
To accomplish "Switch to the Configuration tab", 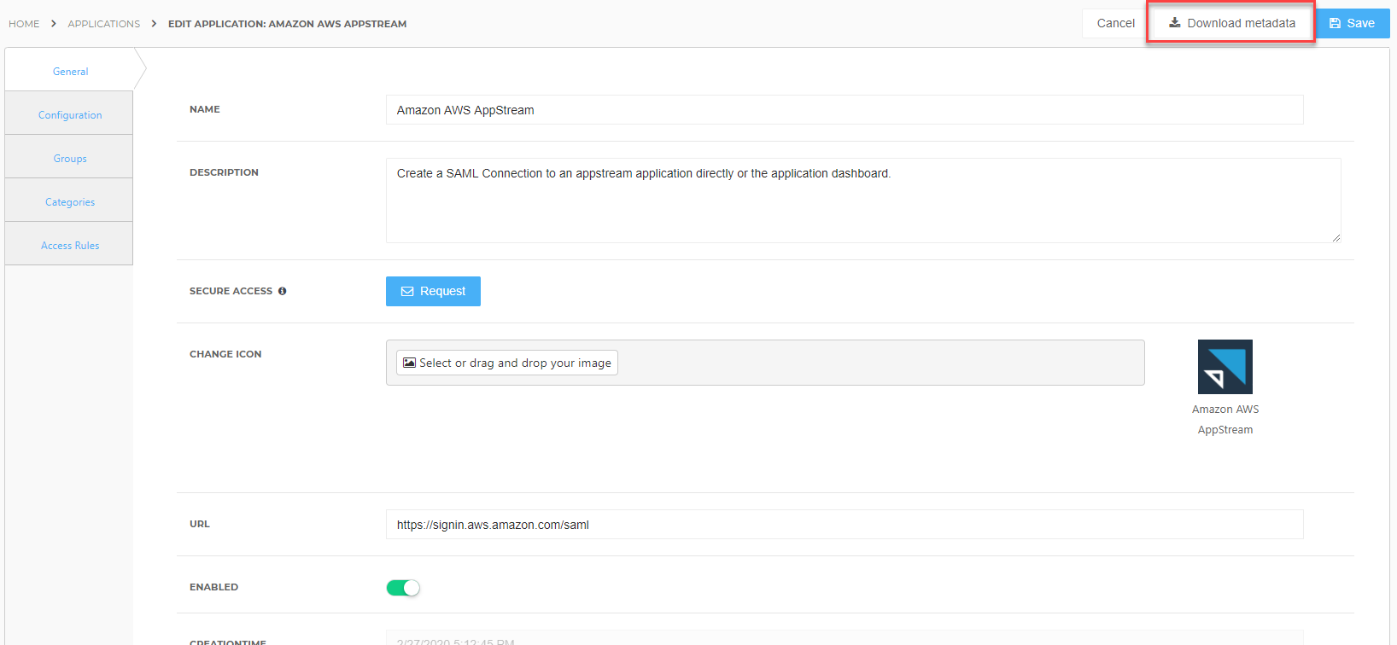I will click(x=70, y=114).
